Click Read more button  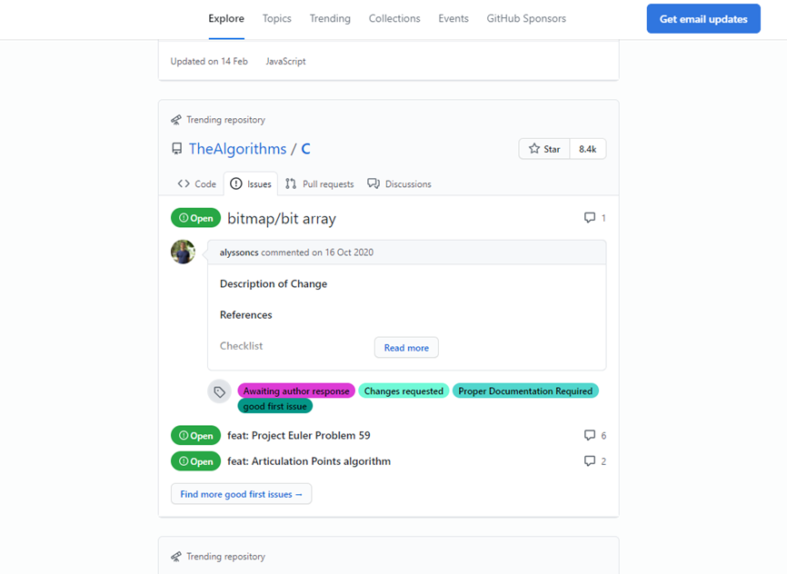406,348
